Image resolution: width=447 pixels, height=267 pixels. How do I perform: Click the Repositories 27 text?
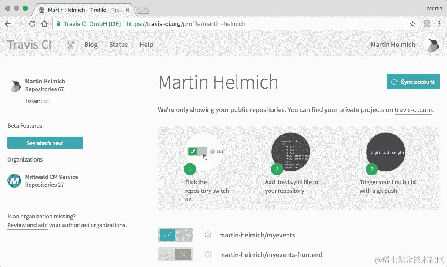(44, 185)
